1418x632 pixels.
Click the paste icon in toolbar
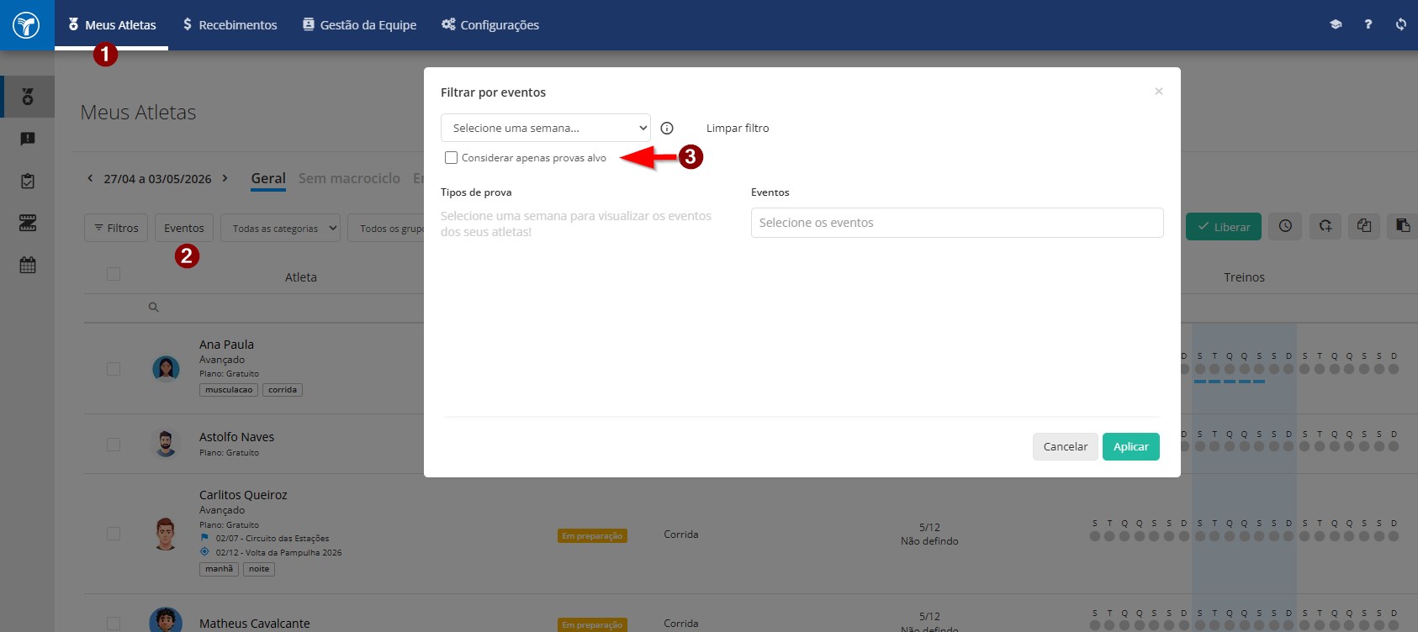coord(1402,226)
